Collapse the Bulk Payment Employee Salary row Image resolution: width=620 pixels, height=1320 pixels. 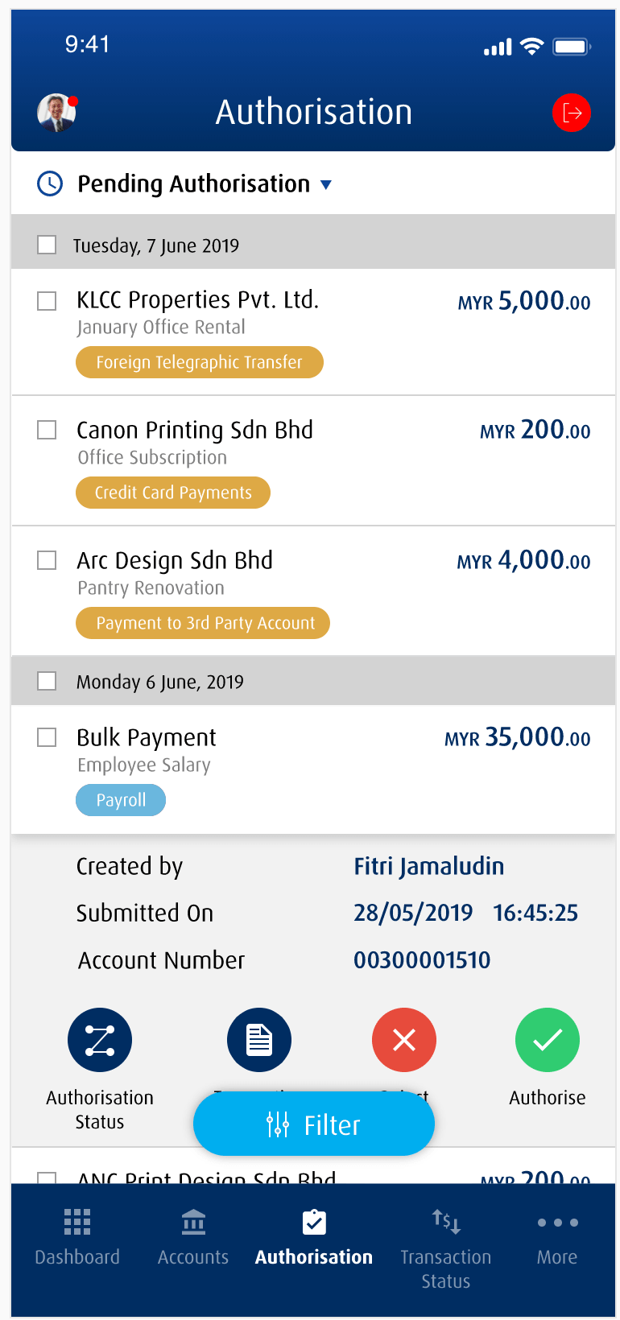click(322, 750)
